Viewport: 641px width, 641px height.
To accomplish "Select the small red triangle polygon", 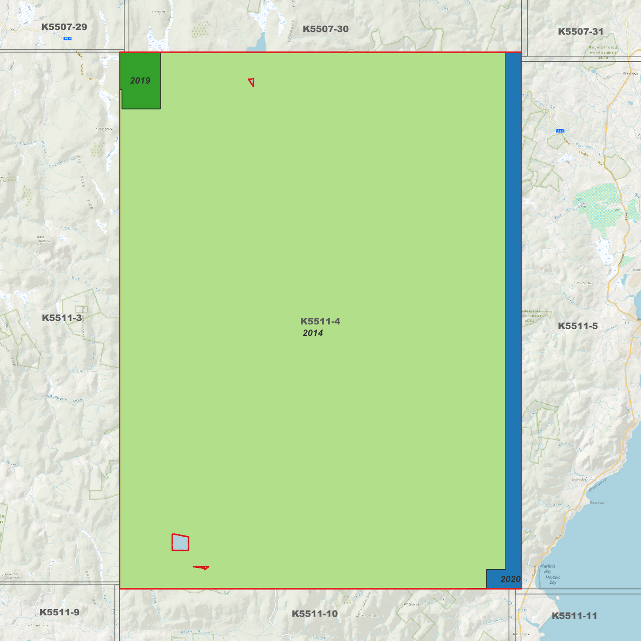I will (252, 82).
